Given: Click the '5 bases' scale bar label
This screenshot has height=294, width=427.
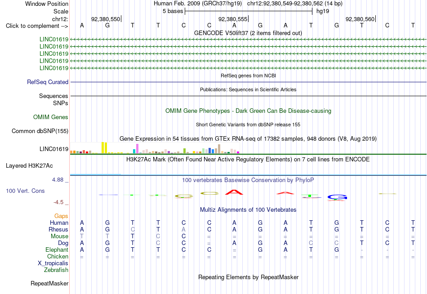Looking at the screenshot, I should (x=173, y=11).
